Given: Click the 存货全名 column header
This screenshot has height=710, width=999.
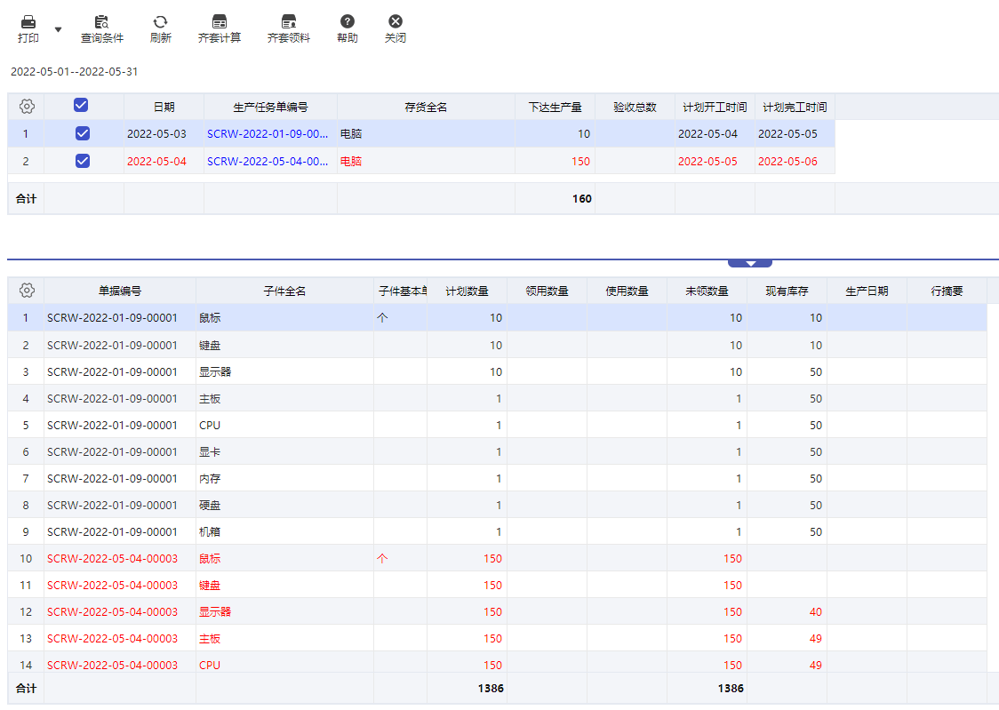Looking at the screenshot, I should click(426, 107).
